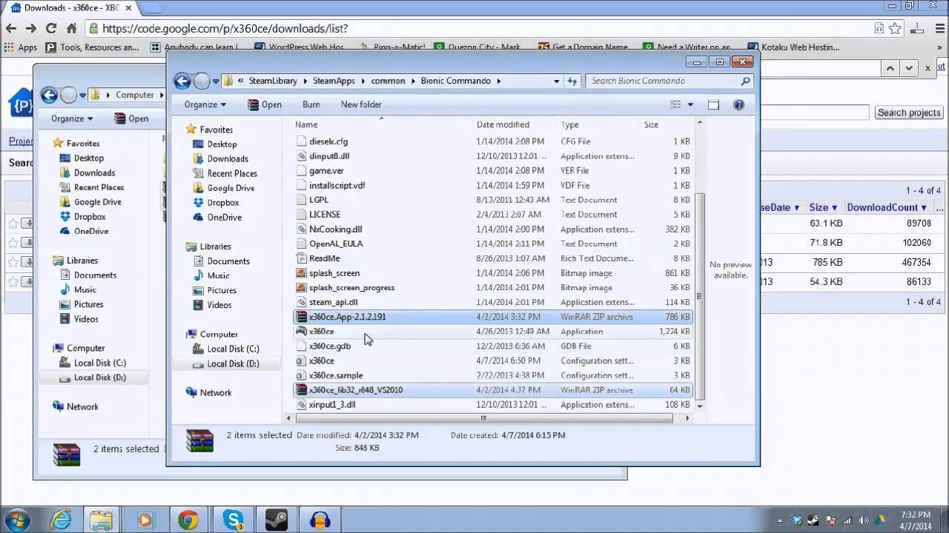The height and width of the screenshot is (533, 949).
Task: Select the ReadMe rich text document
Action: click(325, 258)
